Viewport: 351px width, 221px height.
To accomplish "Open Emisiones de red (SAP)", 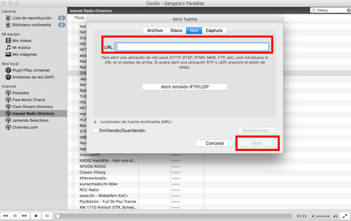I will 33,77.
